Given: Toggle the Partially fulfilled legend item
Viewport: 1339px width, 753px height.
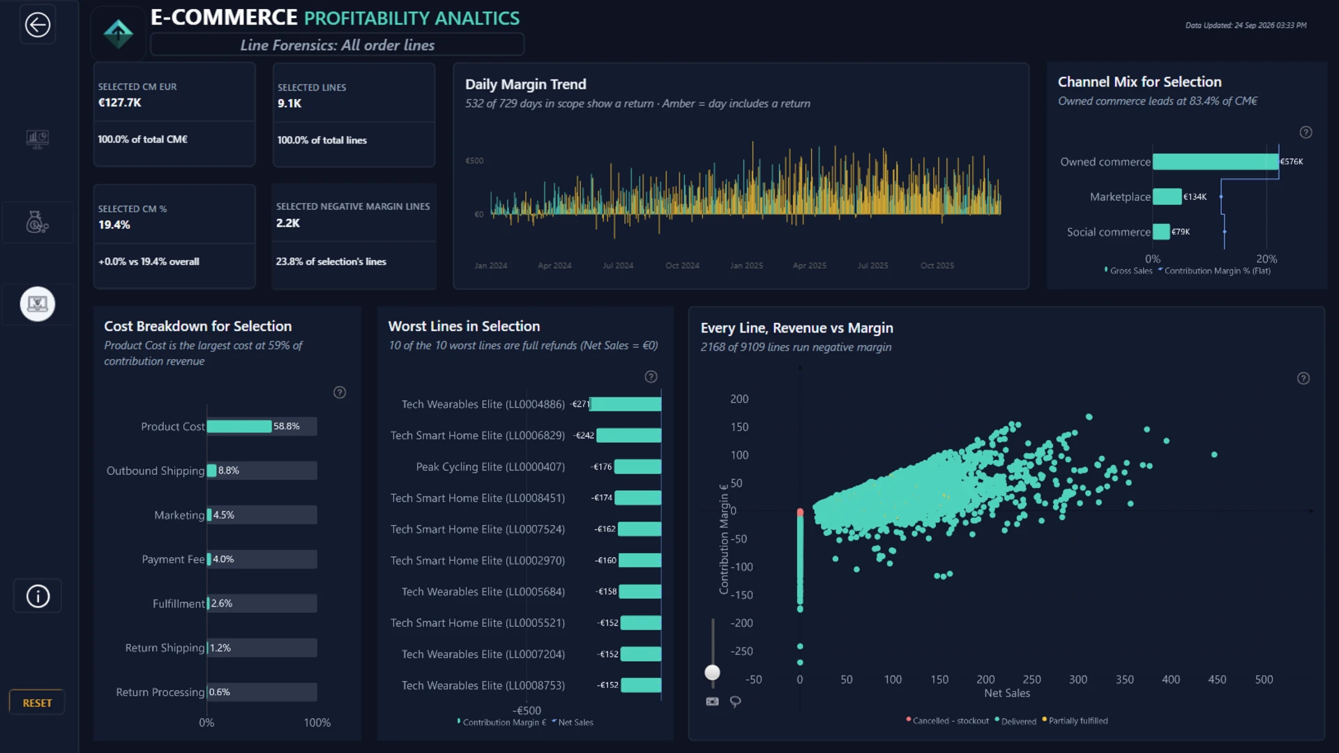Looking at the screenshot, I should [1075, 721].
